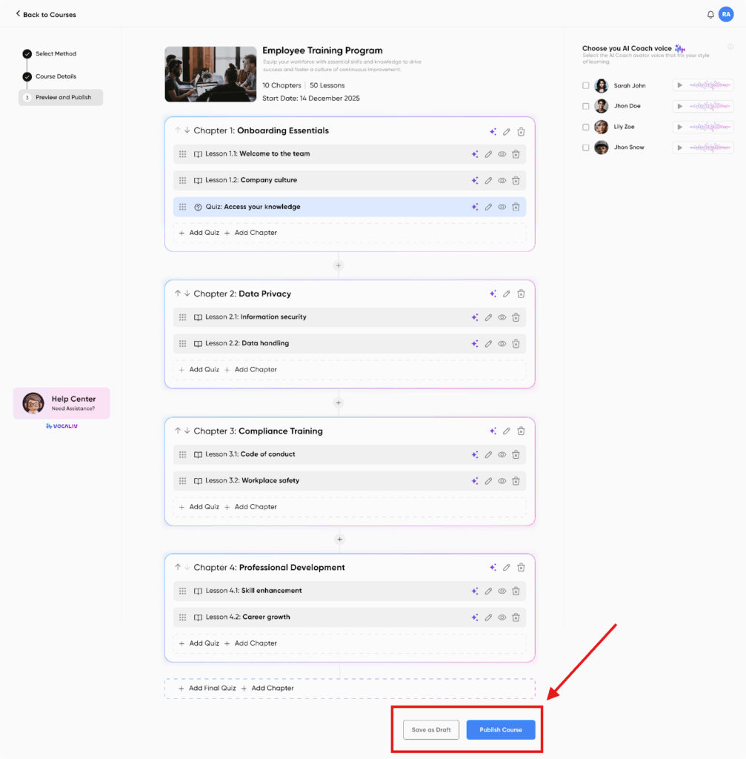
Task: Delete Lesson 3.1 Code of conduct
Action: pos(516,454)
